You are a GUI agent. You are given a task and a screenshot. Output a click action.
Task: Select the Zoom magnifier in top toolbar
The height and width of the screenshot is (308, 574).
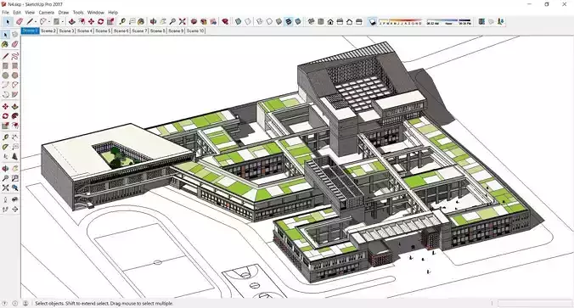click(x=172, y=21)
